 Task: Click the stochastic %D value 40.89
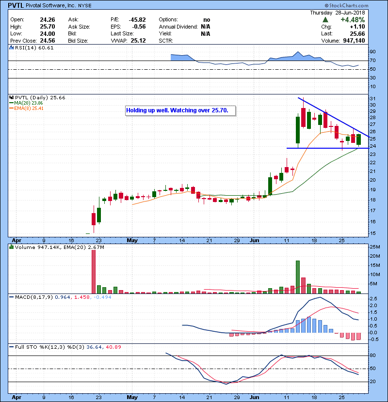[113, 347]
